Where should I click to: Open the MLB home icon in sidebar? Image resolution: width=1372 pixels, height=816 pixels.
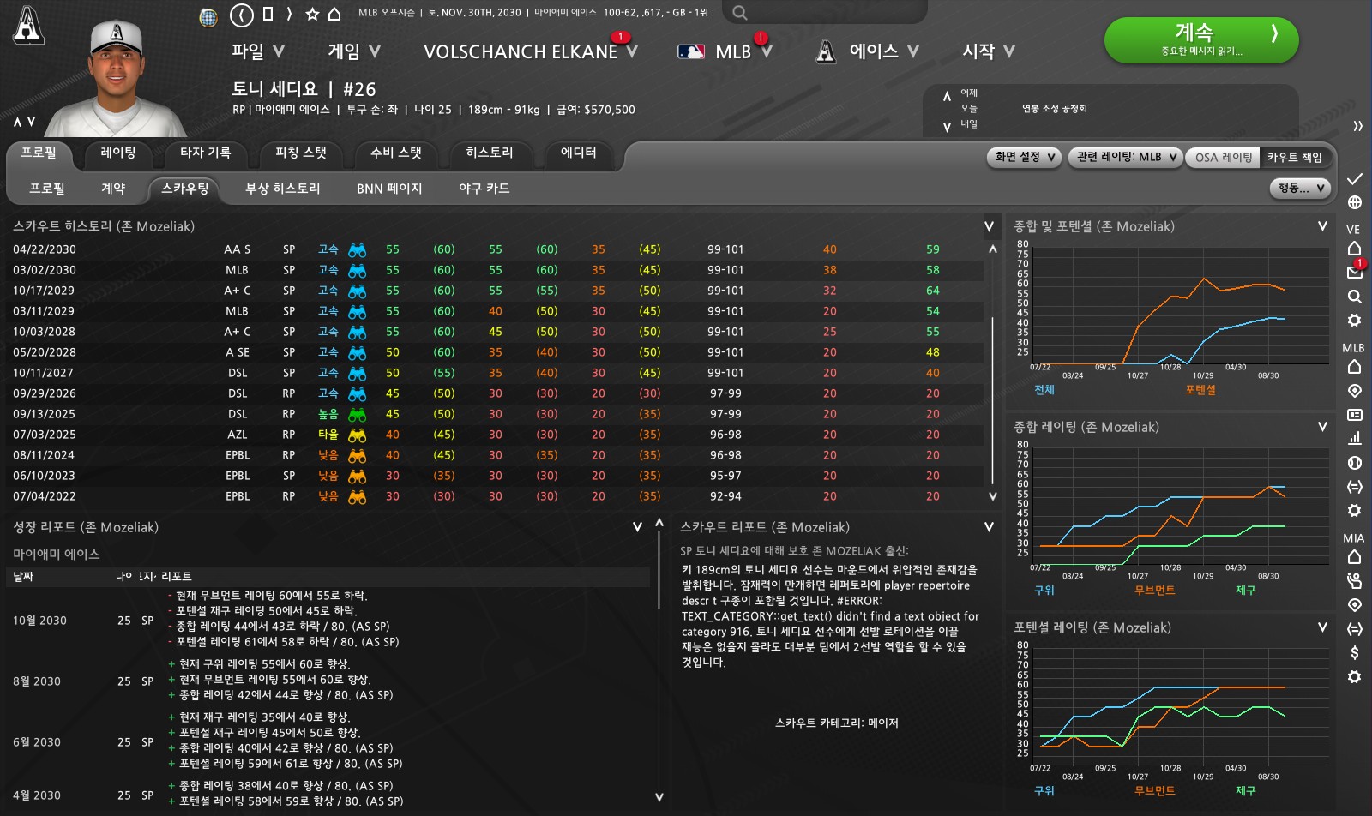click(x=1354, y=367)
